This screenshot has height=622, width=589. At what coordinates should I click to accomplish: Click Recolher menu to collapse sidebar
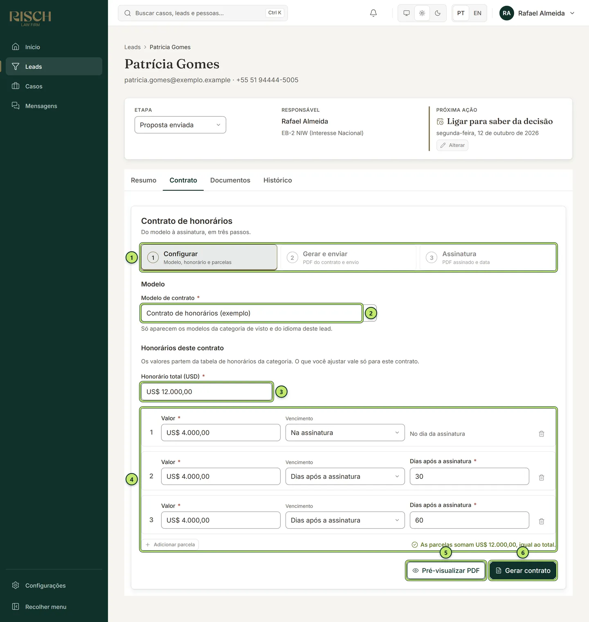pos(54,606)
